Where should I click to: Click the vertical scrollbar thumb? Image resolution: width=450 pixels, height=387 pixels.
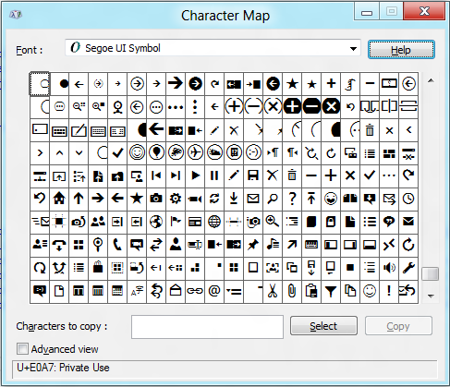click(431, 273)
